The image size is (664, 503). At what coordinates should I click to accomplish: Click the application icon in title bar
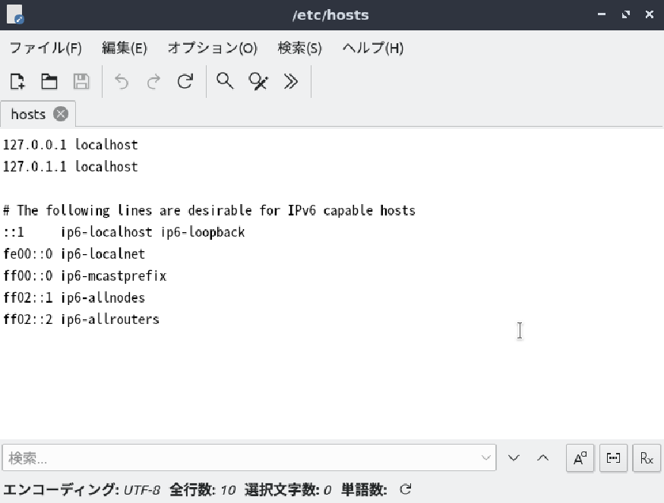click(x=15, y=14)
